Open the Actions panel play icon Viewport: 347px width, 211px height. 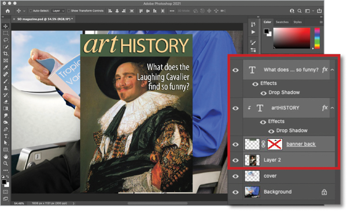253,32
